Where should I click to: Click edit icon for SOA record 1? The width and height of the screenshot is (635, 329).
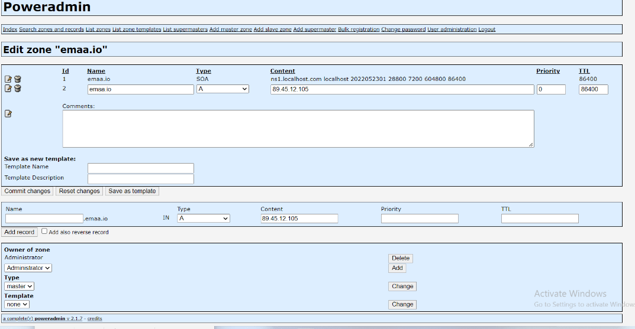tap(8, 79)
